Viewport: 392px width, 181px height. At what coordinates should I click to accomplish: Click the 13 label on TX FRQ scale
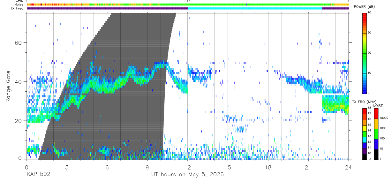[369, 136]
